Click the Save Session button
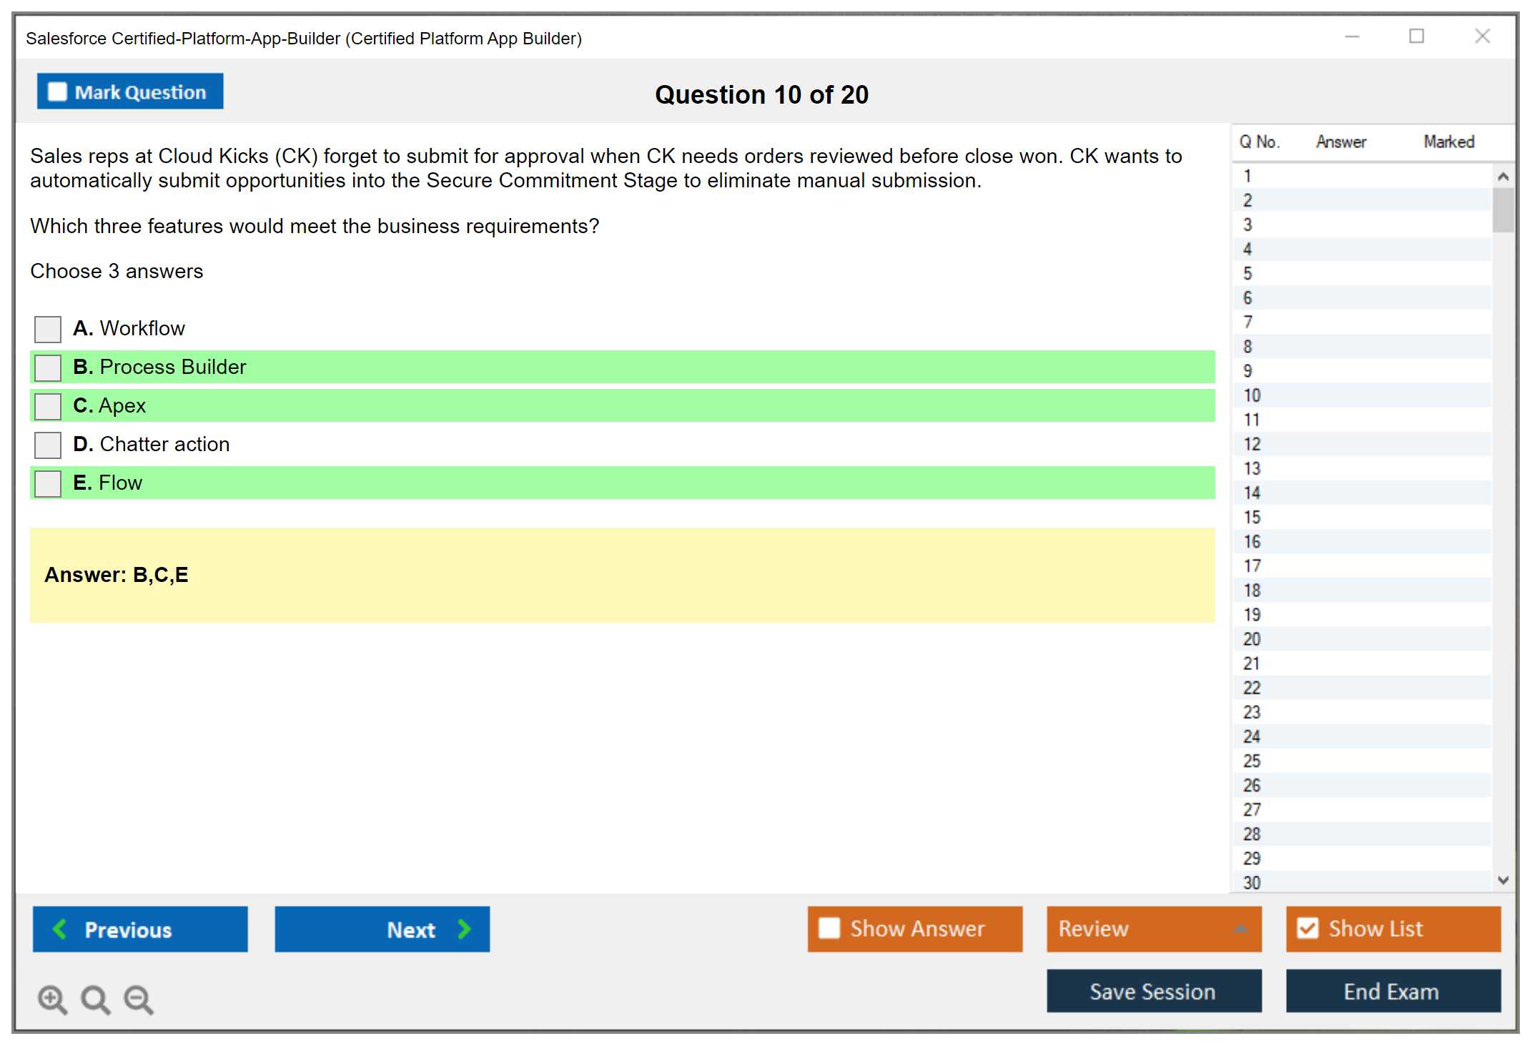Screen dimensions: 1537x1051 point(1153,991)
